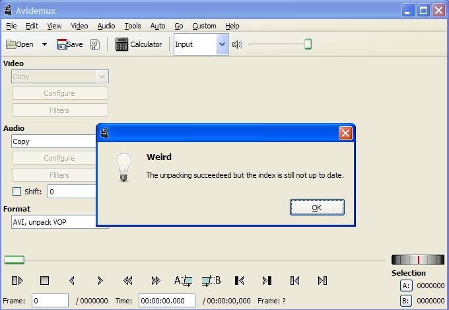Open the Help menu

[x=232, y=26]
